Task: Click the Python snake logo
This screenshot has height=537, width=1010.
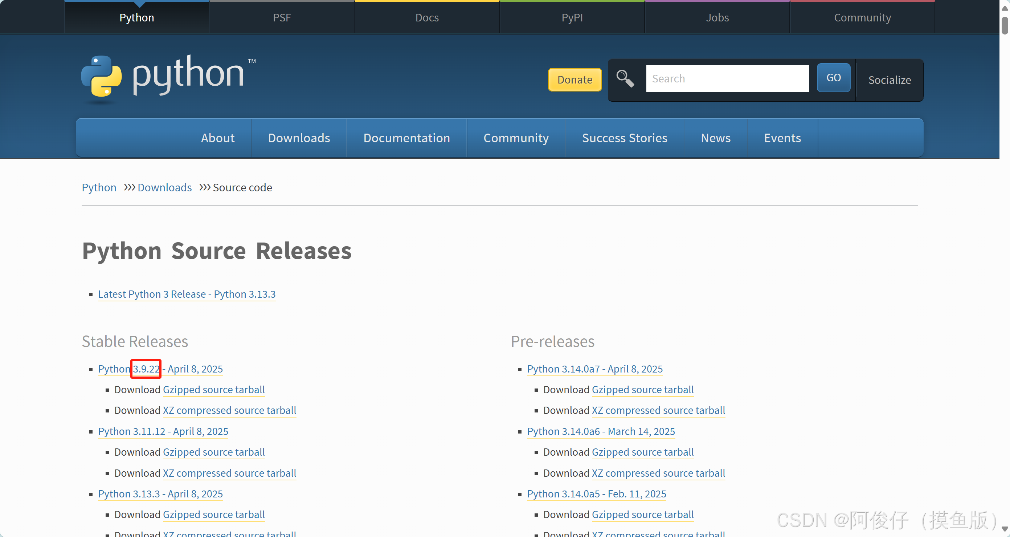Action: pos(101,76)
